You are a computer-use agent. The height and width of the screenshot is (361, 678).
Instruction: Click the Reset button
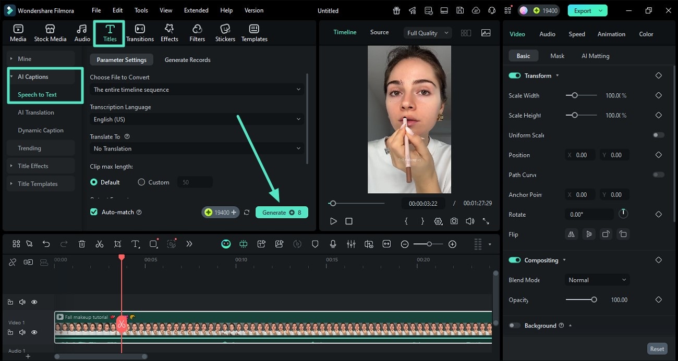[657, 349]
